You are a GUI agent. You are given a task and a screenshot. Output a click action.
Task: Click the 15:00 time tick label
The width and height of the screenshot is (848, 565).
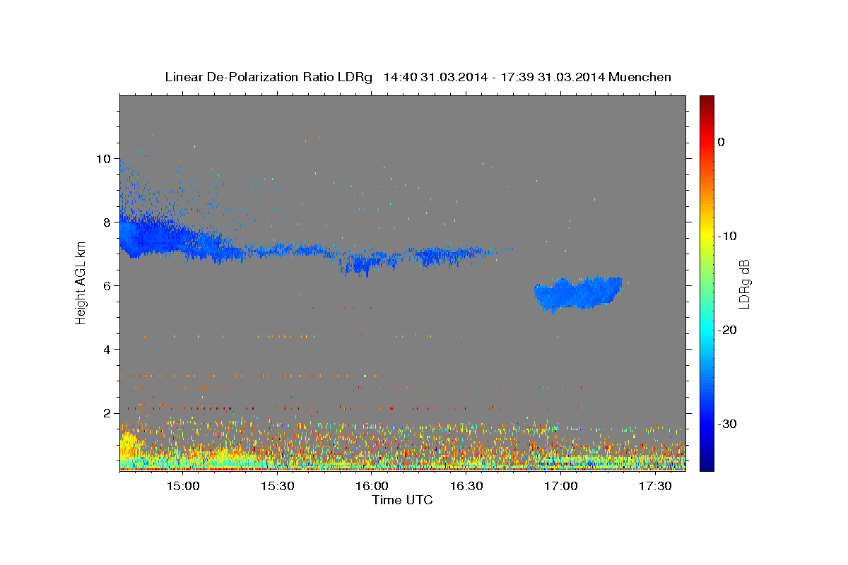click(x=182, y=486)
